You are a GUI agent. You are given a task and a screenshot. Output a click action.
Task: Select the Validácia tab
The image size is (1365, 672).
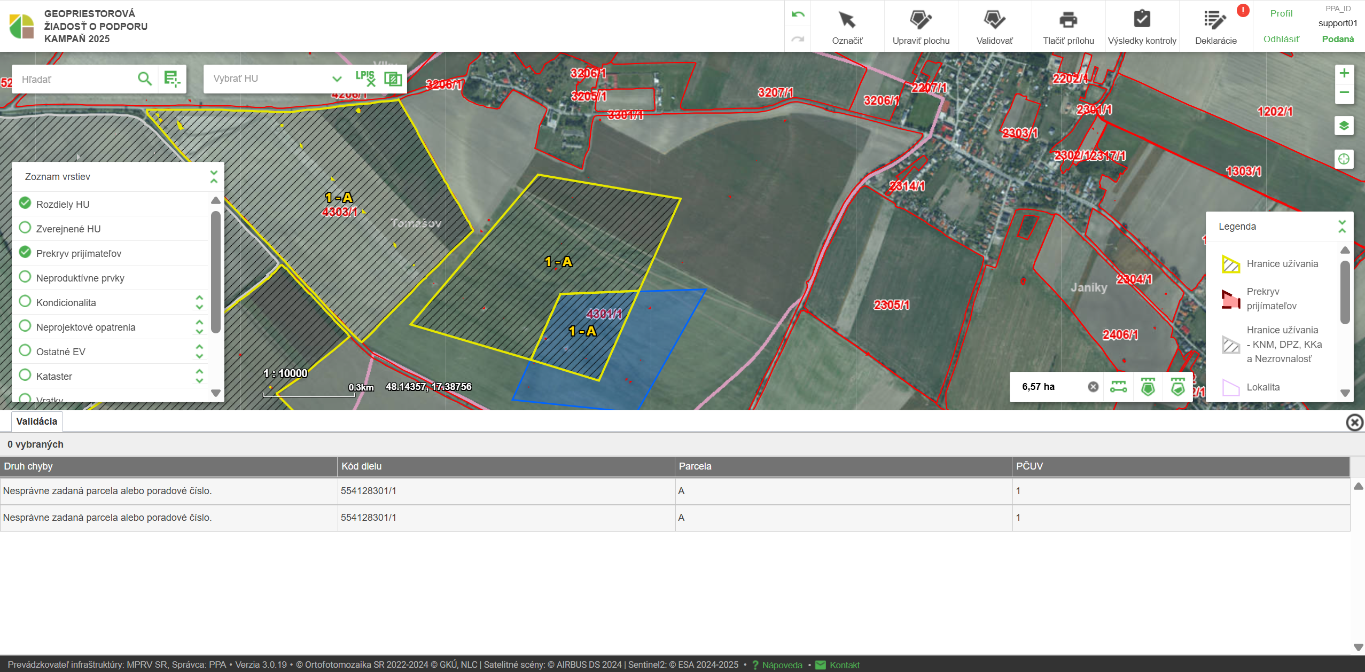pyautogui.click(x=36, y=421)
